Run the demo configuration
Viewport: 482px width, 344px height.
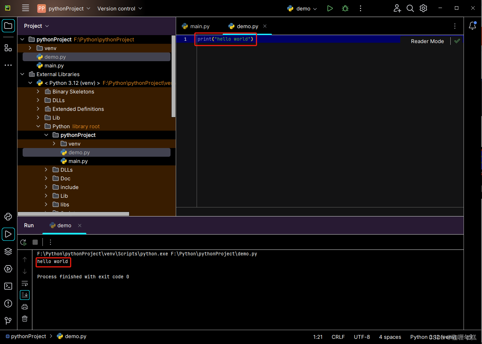point(330,8)
